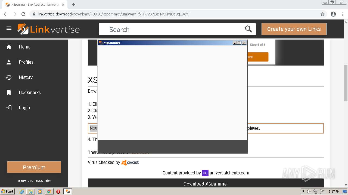Click the taskbar clock 5:17 PM
Viewport: 348px width, 195px height.
pyautogui.click(x=334, y=191)
